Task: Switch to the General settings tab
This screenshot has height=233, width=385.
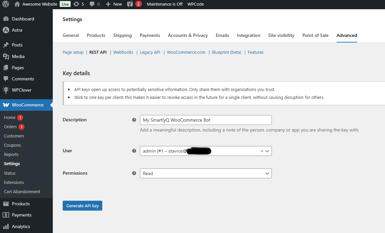Action: (71, 35)
